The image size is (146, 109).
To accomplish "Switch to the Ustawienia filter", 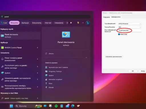I will (59, 23).
